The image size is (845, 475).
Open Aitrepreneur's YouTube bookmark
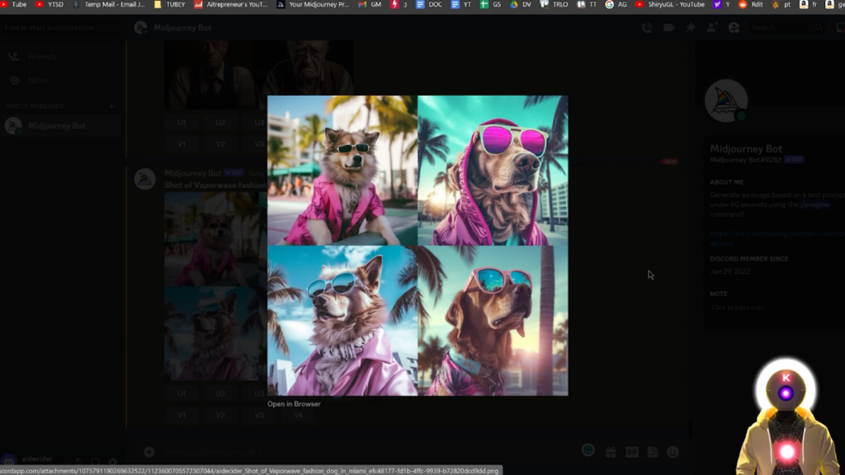231,4
